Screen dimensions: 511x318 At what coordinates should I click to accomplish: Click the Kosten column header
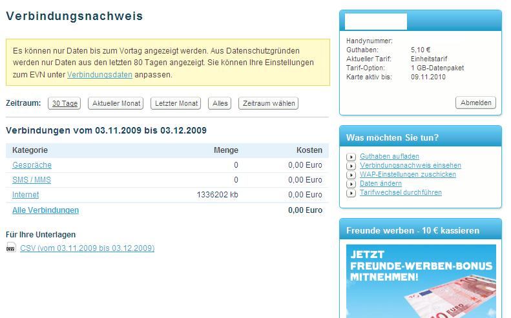tap(309, 150)
